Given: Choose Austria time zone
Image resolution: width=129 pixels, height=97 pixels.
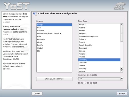Looking at the screenshot, I should [99, 28].
